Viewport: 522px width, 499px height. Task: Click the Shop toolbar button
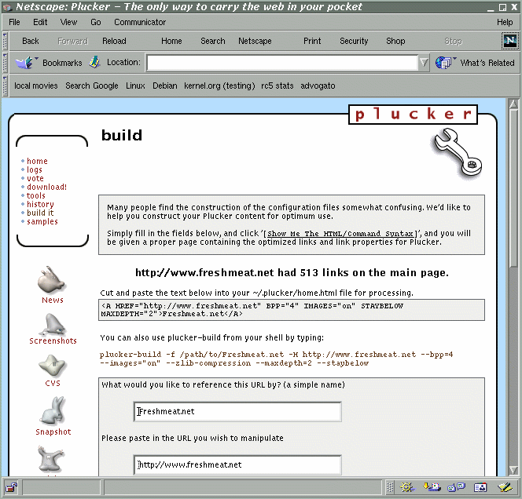tap(395, 41)
